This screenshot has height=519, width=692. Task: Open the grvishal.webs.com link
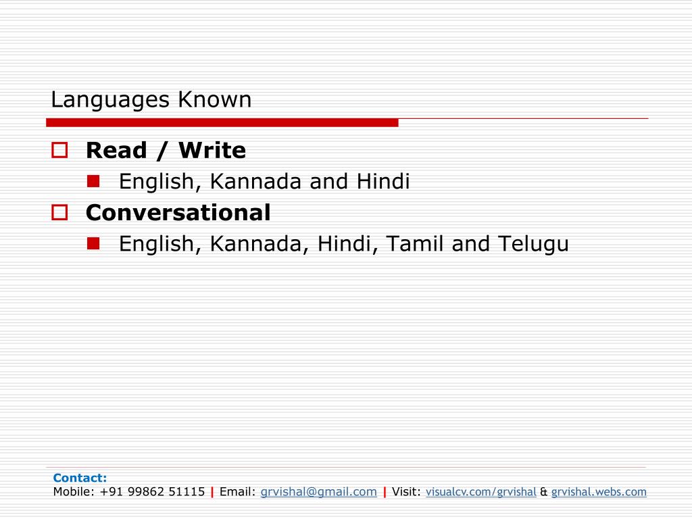coord(599,492)
